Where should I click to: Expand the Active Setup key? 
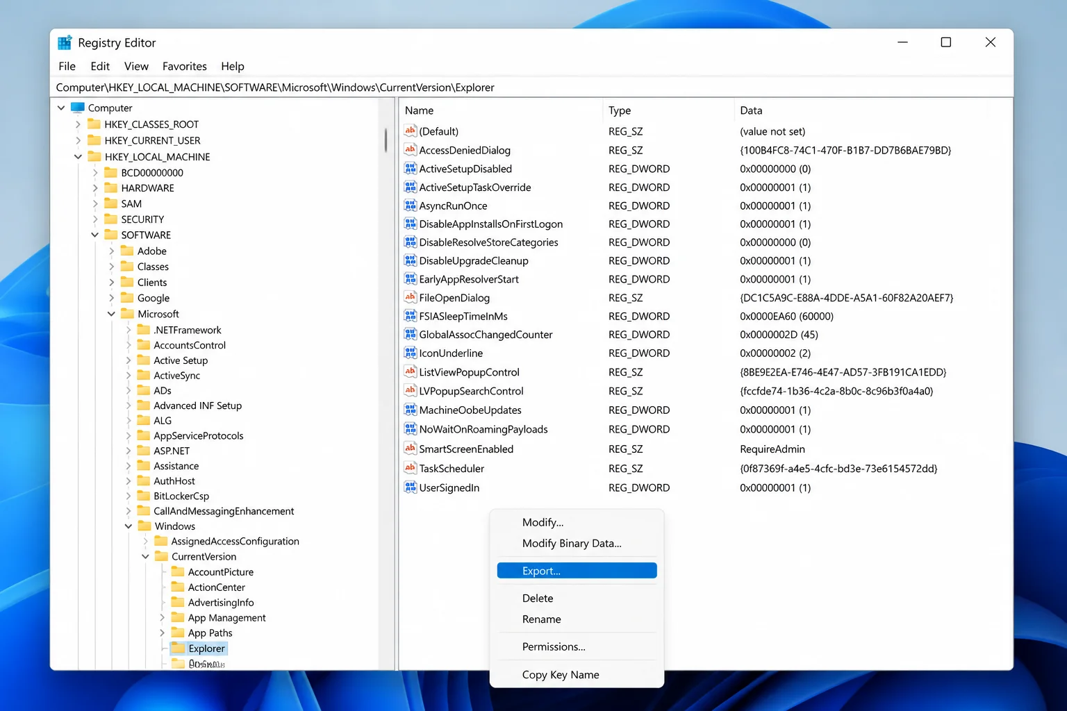[128, 360]
